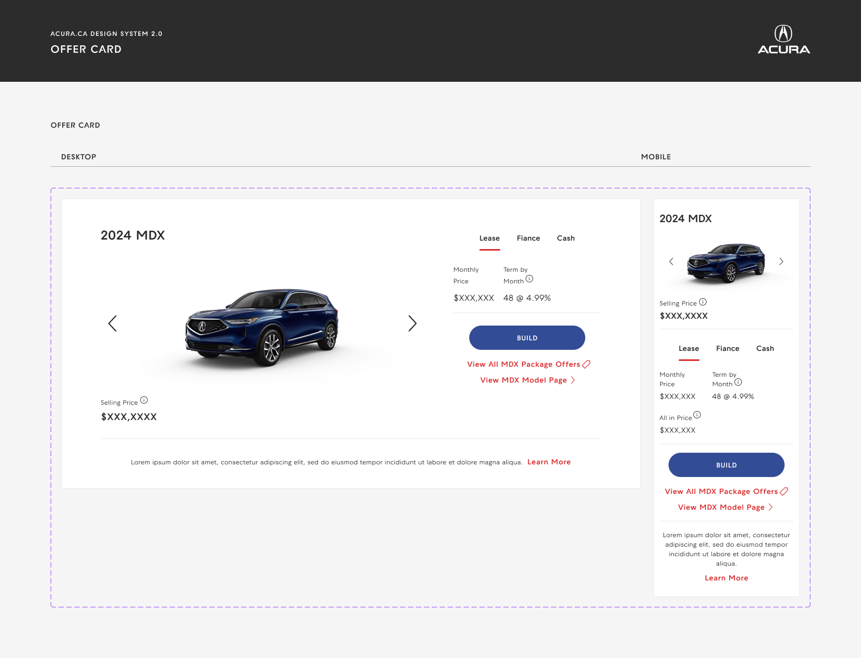Image resolution: width=861 pixels, height=658 pixels.
Task: Switch to Cash tab on desktop card
Action: point(566,239)
